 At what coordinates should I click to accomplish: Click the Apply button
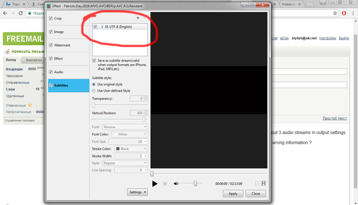pyautogui.click(x=233, y=194)
